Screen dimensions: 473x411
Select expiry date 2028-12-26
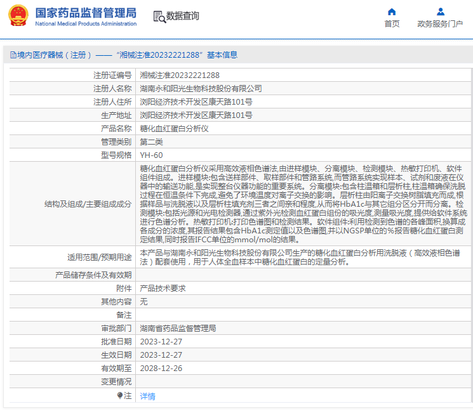[x=161, y=368]
